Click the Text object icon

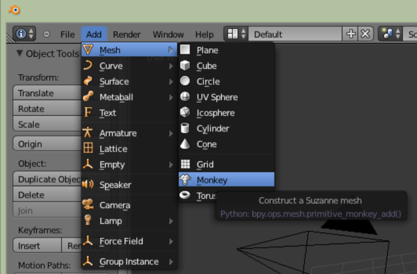click(88, 113)
